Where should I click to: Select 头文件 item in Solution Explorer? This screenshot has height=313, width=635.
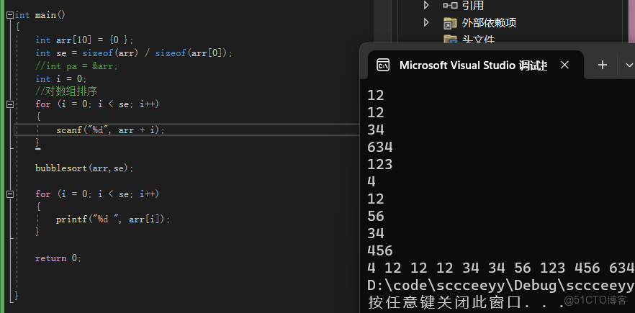pyautogui.click(x=479, y=40)
